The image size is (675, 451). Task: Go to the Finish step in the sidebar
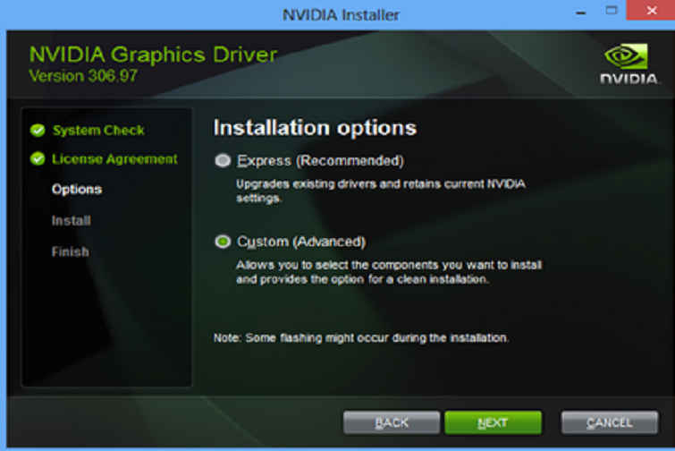click(x=70, y=252)
